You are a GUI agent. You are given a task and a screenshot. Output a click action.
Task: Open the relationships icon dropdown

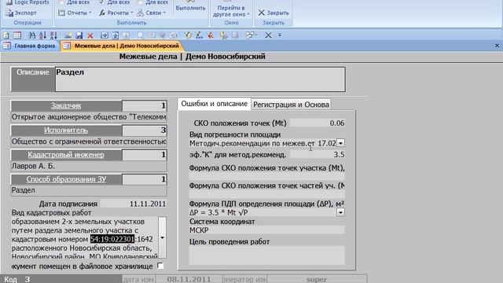click(251, 35)
